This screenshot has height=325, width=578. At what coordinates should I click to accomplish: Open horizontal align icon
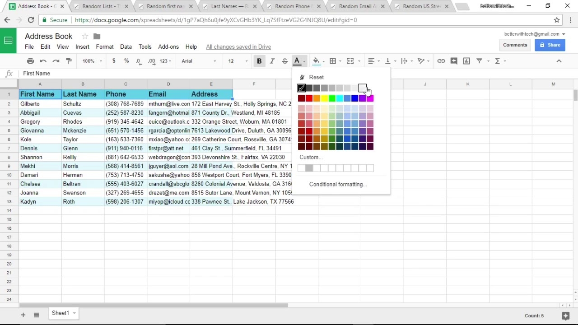click(x=371, y=61)
